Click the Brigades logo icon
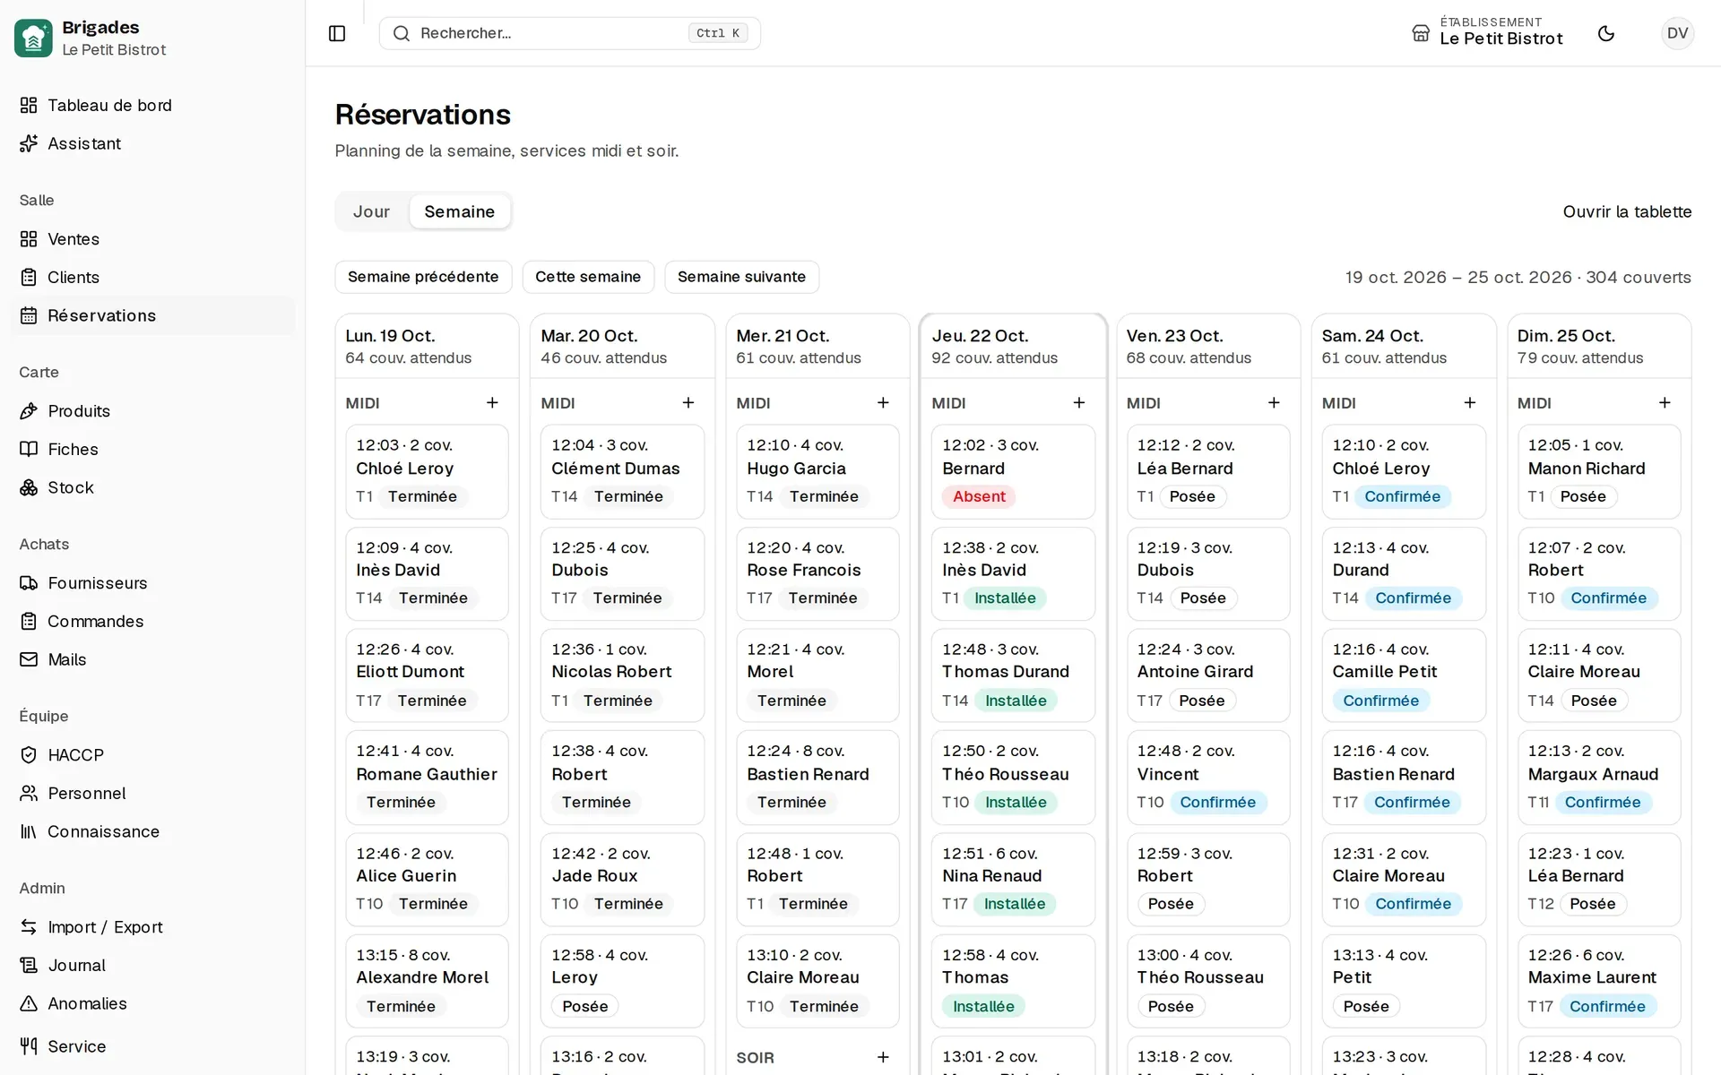The image size is (1721, 1075). click(x=33, y=38)
